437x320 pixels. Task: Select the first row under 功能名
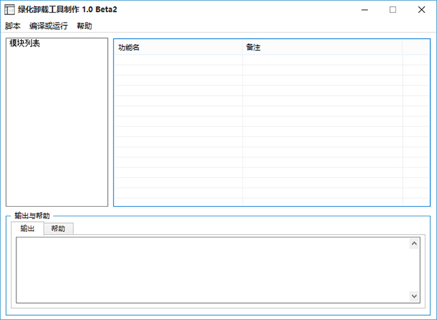coord(178,60)
